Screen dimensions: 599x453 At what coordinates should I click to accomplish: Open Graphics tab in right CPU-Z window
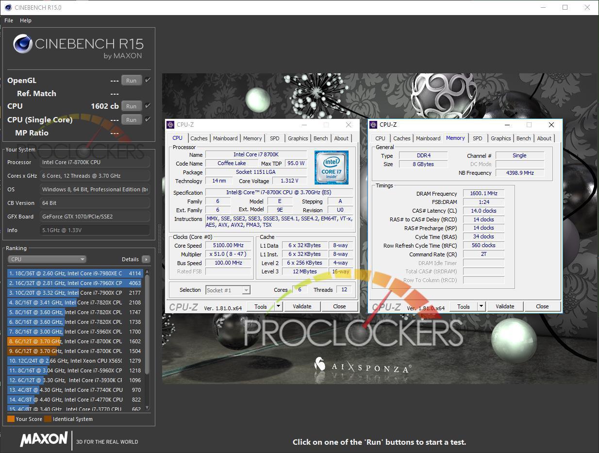(501, 138)
